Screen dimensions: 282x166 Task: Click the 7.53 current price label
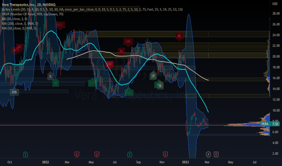pos(275,124)
